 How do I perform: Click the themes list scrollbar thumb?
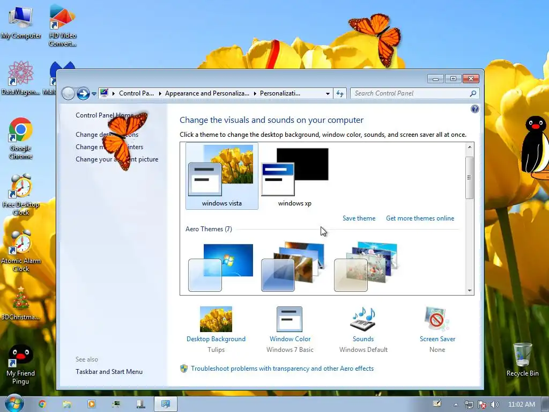pyautogui.click(x=469, y=178)
